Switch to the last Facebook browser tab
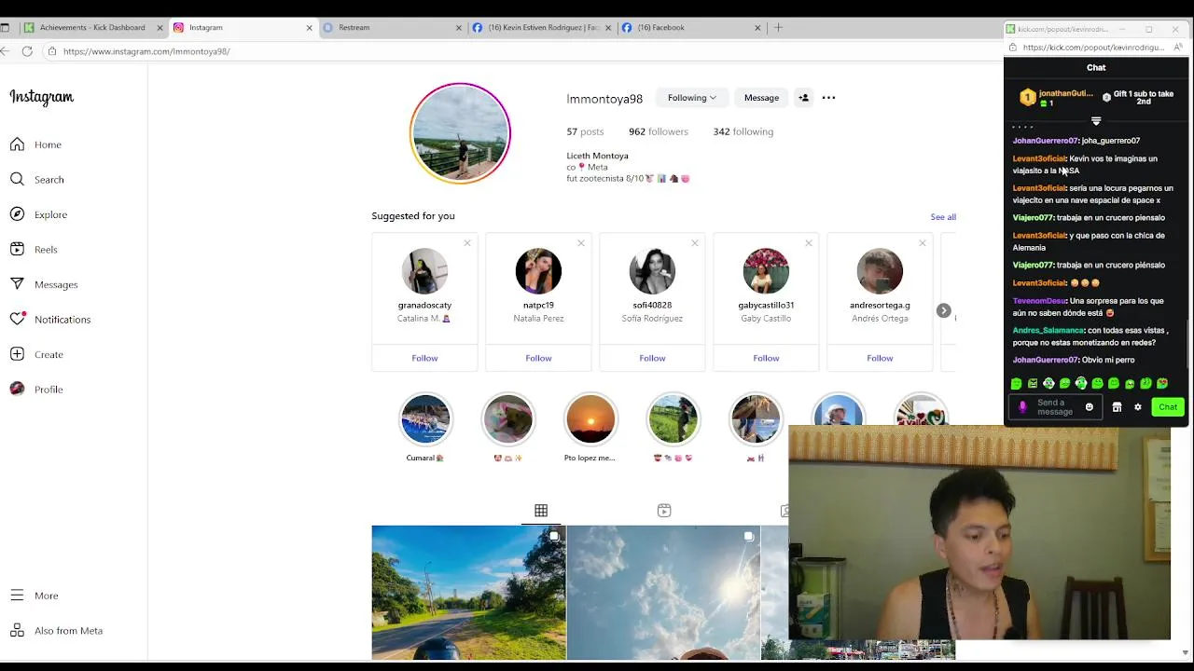 (690, 28)
